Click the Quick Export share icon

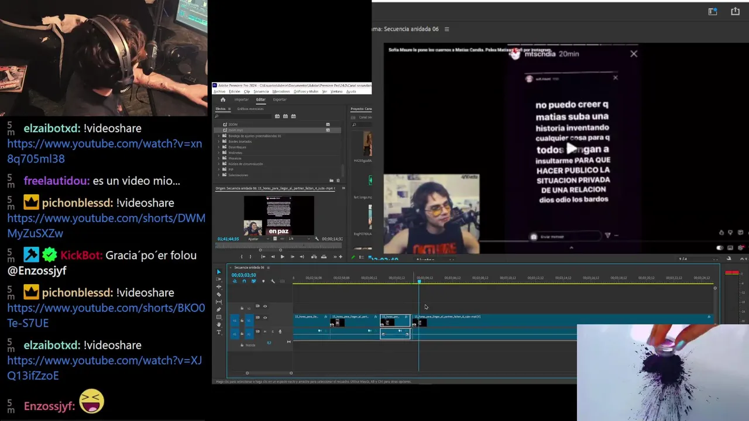[x=735, y=11]
